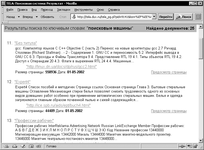Open the "Expert4" result title link
Viewport: 204px width, 150px height.
tap(22, 82)
